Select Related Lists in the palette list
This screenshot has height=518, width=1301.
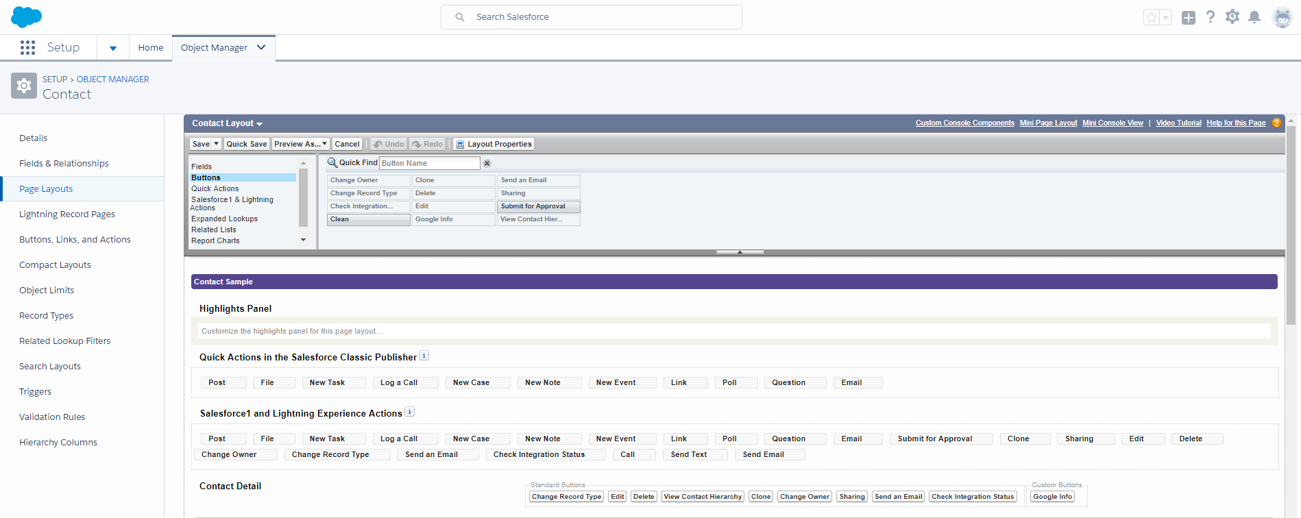(x=213, y=230)
